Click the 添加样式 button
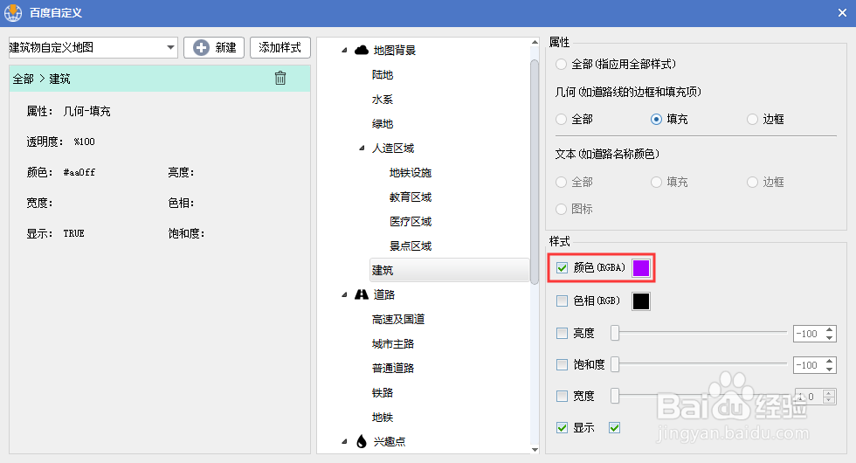The image size is (856, 463). tap(280, 47)
